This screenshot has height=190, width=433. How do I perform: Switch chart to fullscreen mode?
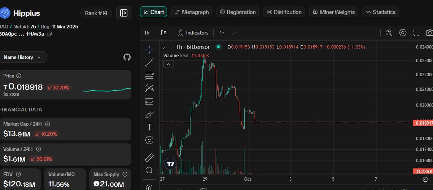(x=416, y=33)
